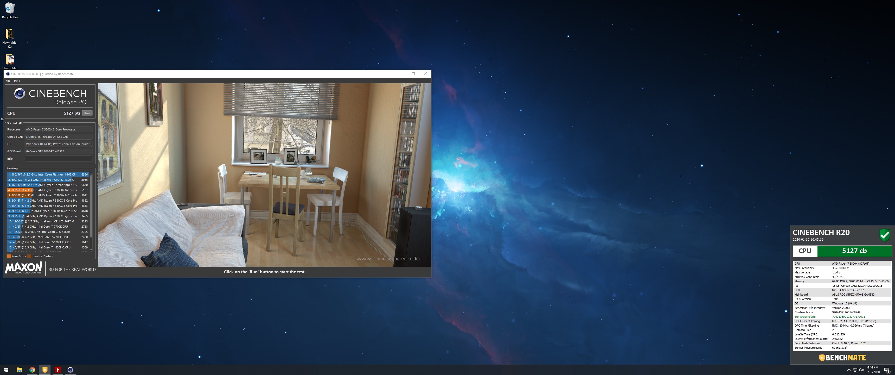The image size is (895, 375).
Task: Click the Cores x GHz value field
Action: (x=59, y=137)
